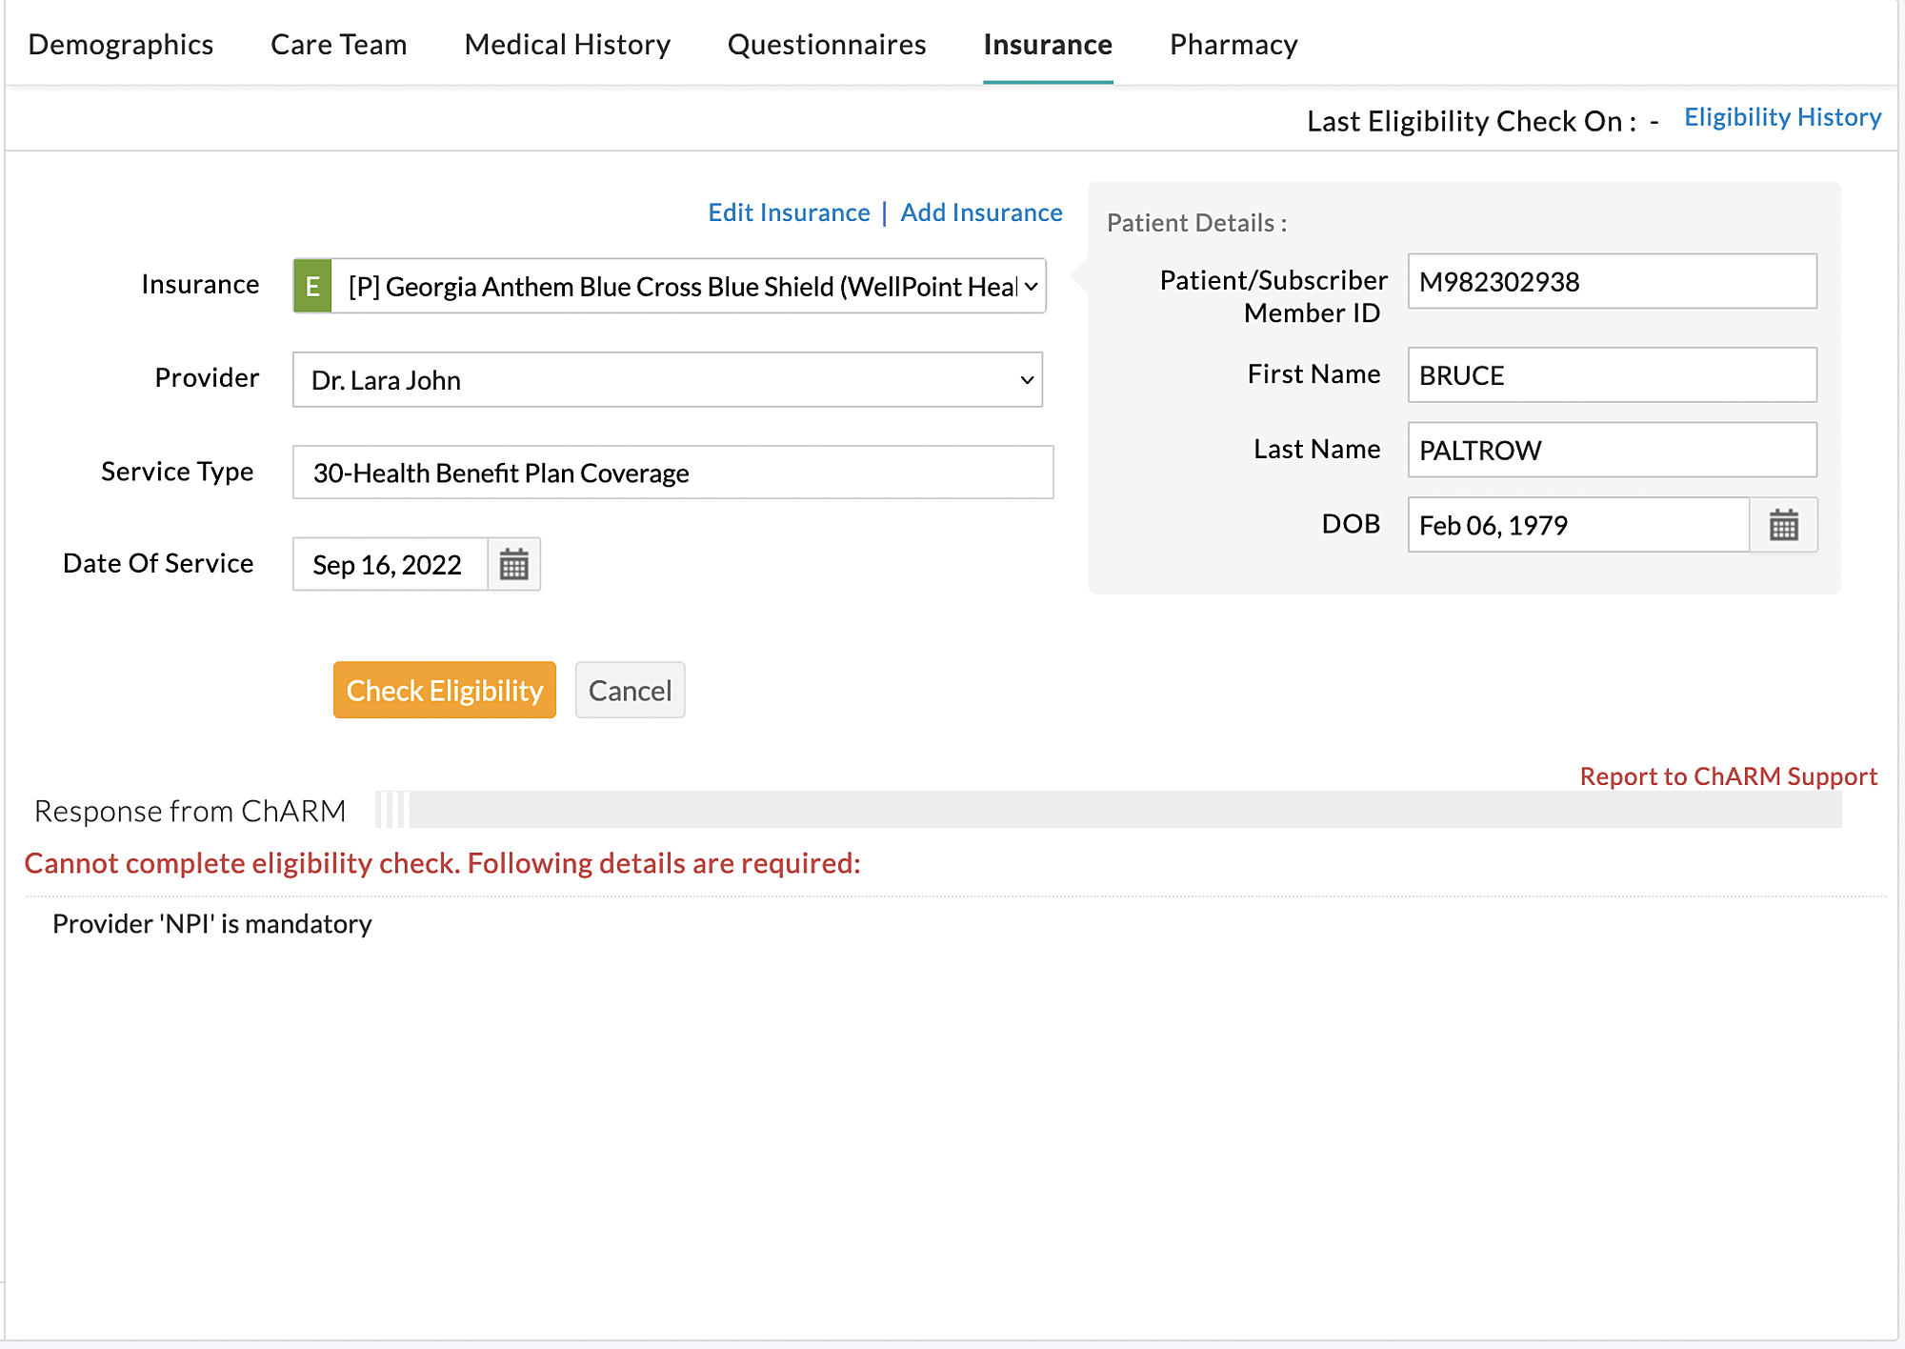
Task: Open the Care Team tab
Action: coord(338,44)
